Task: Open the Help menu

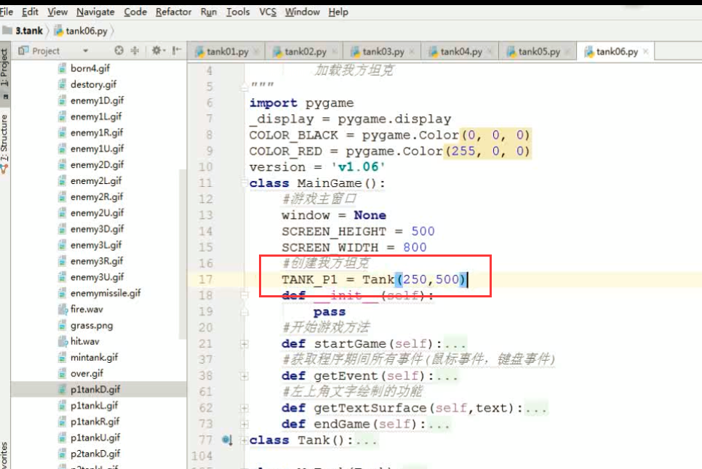Action: point(338,12)
